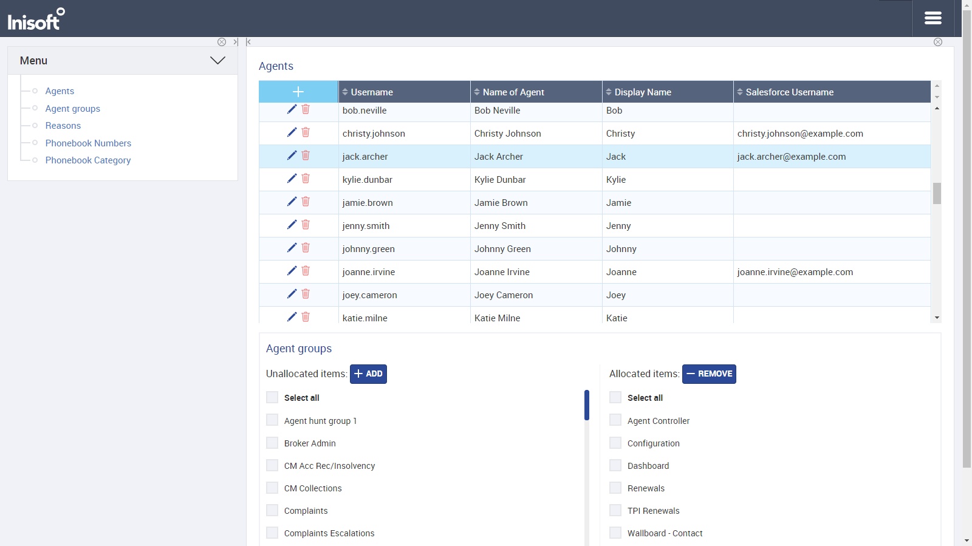Open Agent groups in menu tree
Screen dimensions: 972x546
pyautogui.click(x=73, y=109)
